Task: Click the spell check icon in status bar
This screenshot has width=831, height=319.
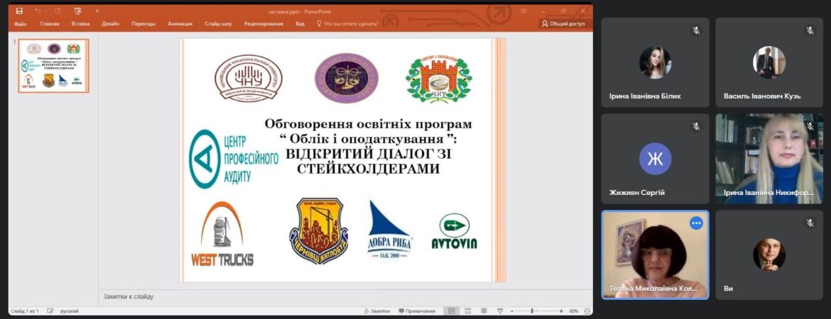Action: (50, 311)
